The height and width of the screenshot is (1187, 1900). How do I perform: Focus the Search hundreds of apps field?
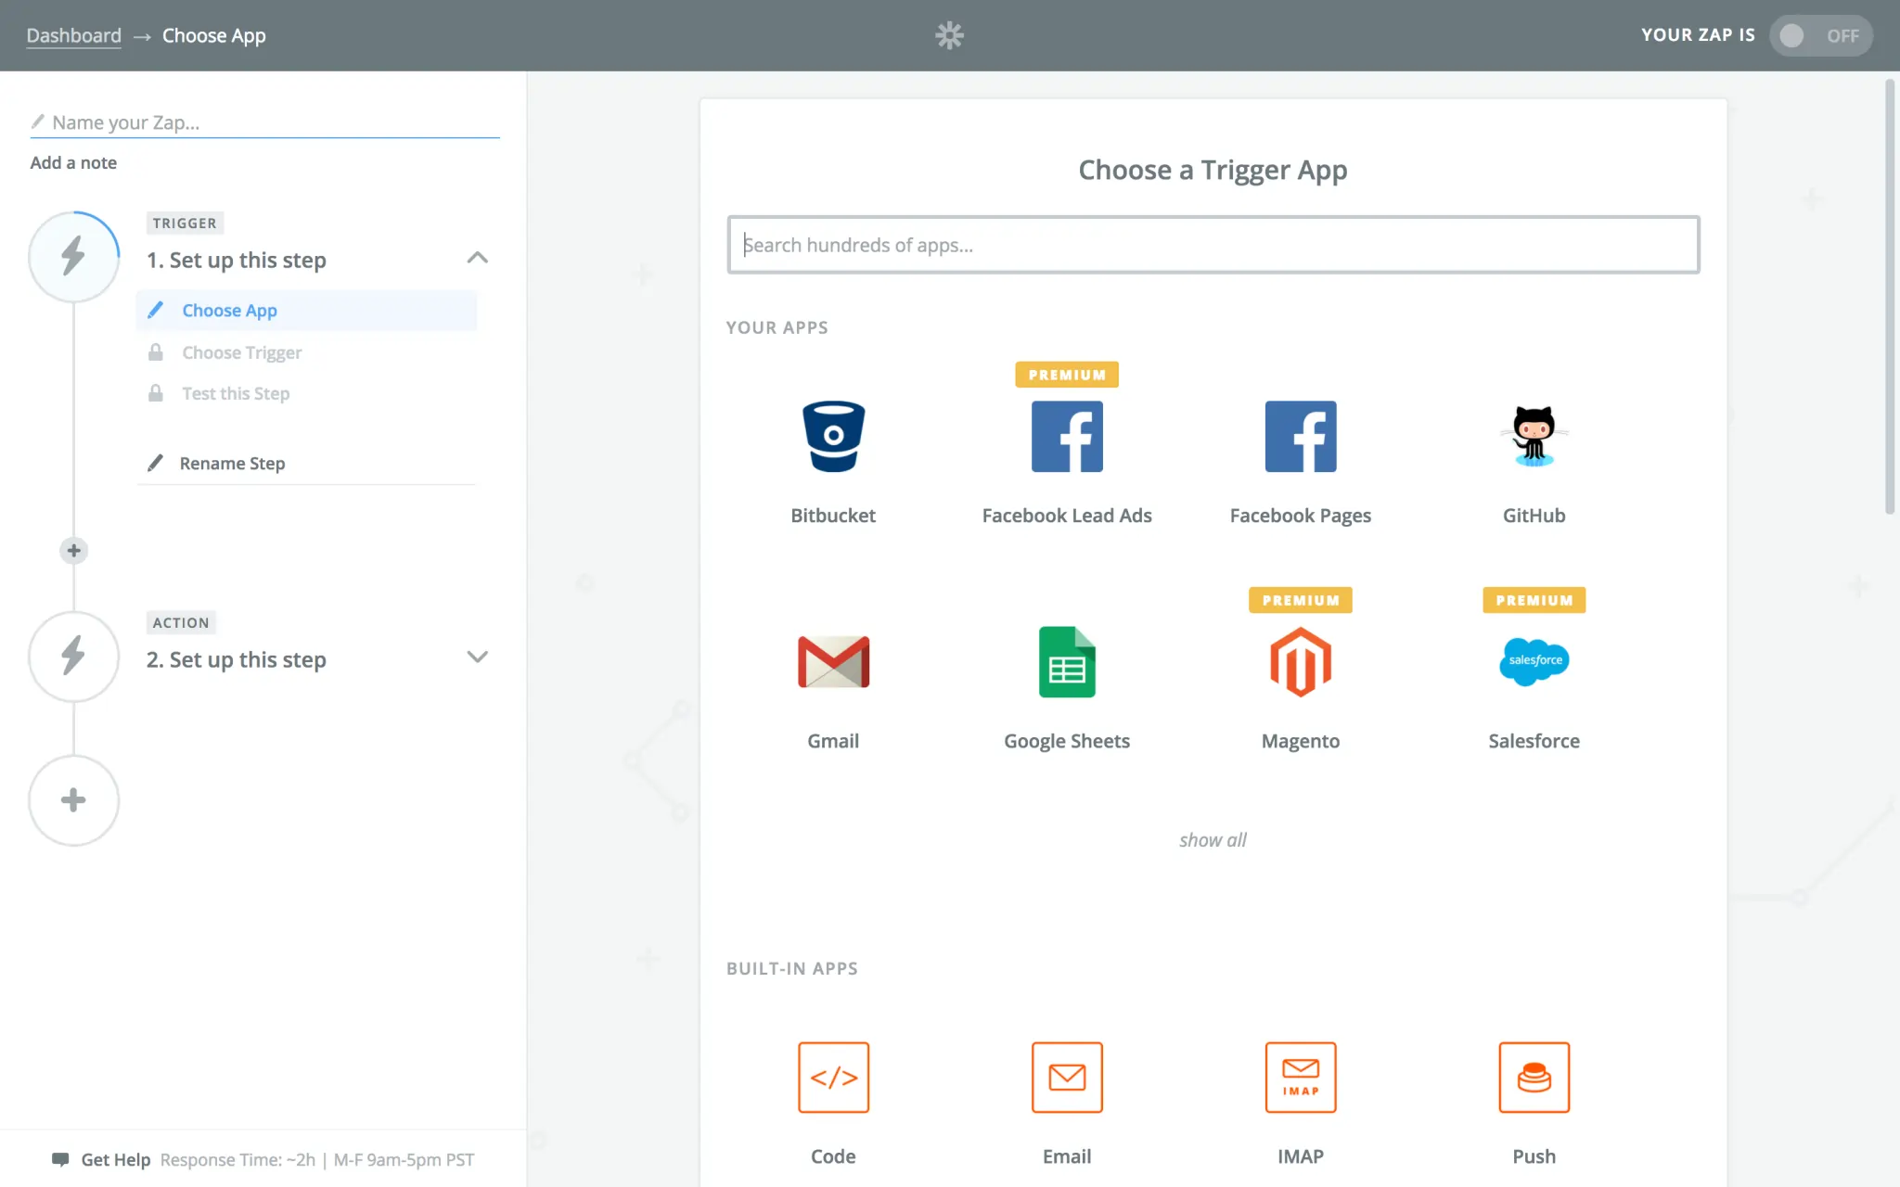(1213, 245)
